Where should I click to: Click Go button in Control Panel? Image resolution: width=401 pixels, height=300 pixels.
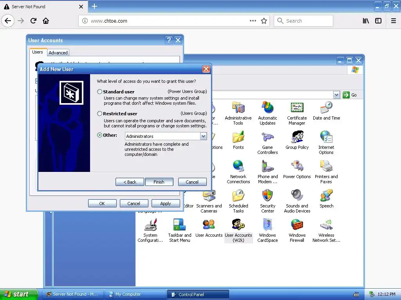pyautogui.click(x=350, y=95)
